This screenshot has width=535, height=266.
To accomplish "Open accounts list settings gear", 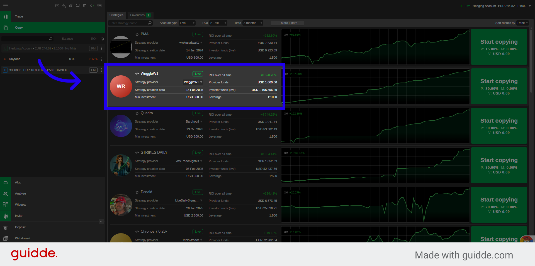I will (x=103, y=39).
